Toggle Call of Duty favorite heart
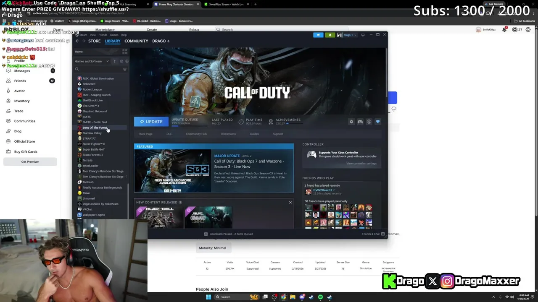This screenshot has width=538, height=302. point(378,122)
